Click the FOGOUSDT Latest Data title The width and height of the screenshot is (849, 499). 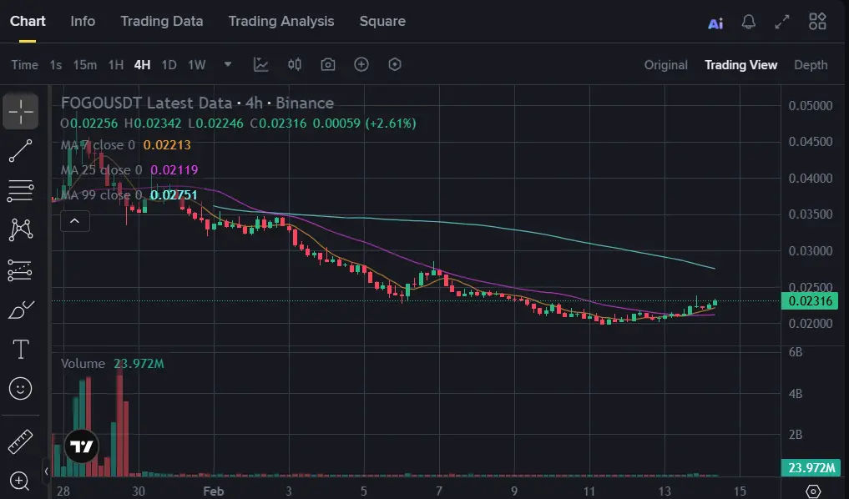tap(197, 103)
